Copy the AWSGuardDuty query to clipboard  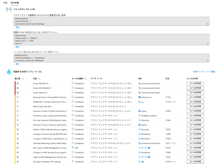pos(207,24)
